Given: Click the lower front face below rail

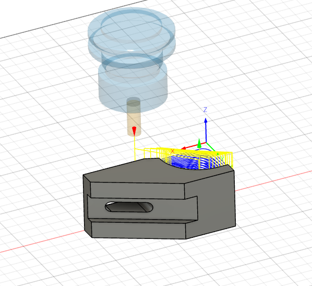Looking at the screenshot, I should (x=138, y=230).
